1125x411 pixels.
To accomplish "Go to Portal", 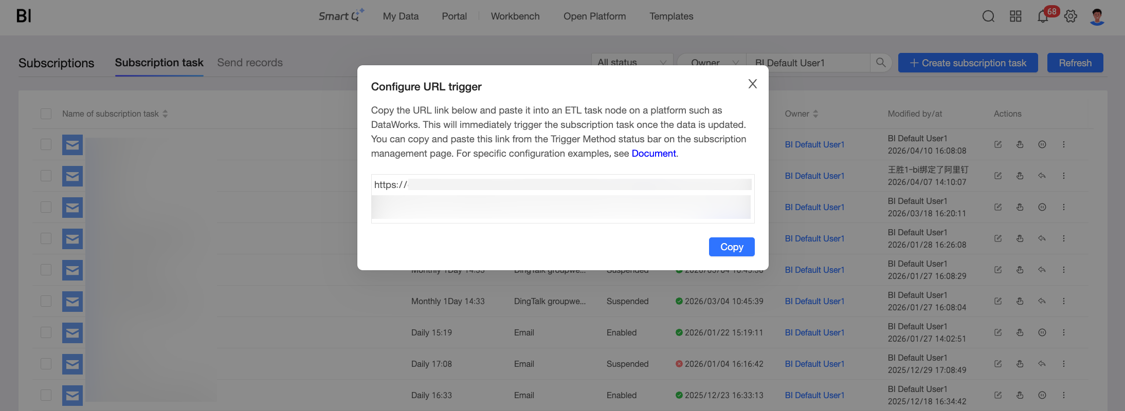I will [x=454, y=16].
